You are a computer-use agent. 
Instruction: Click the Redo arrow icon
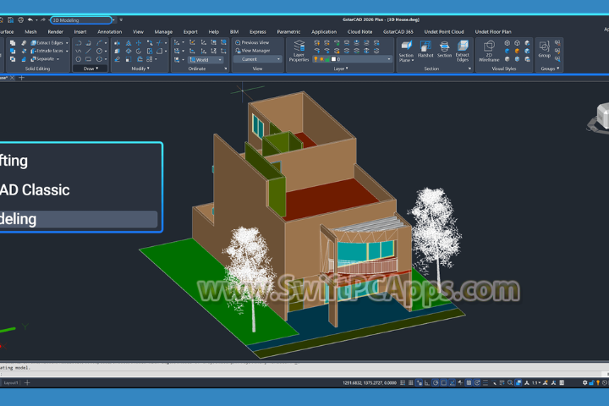(43, 19)
